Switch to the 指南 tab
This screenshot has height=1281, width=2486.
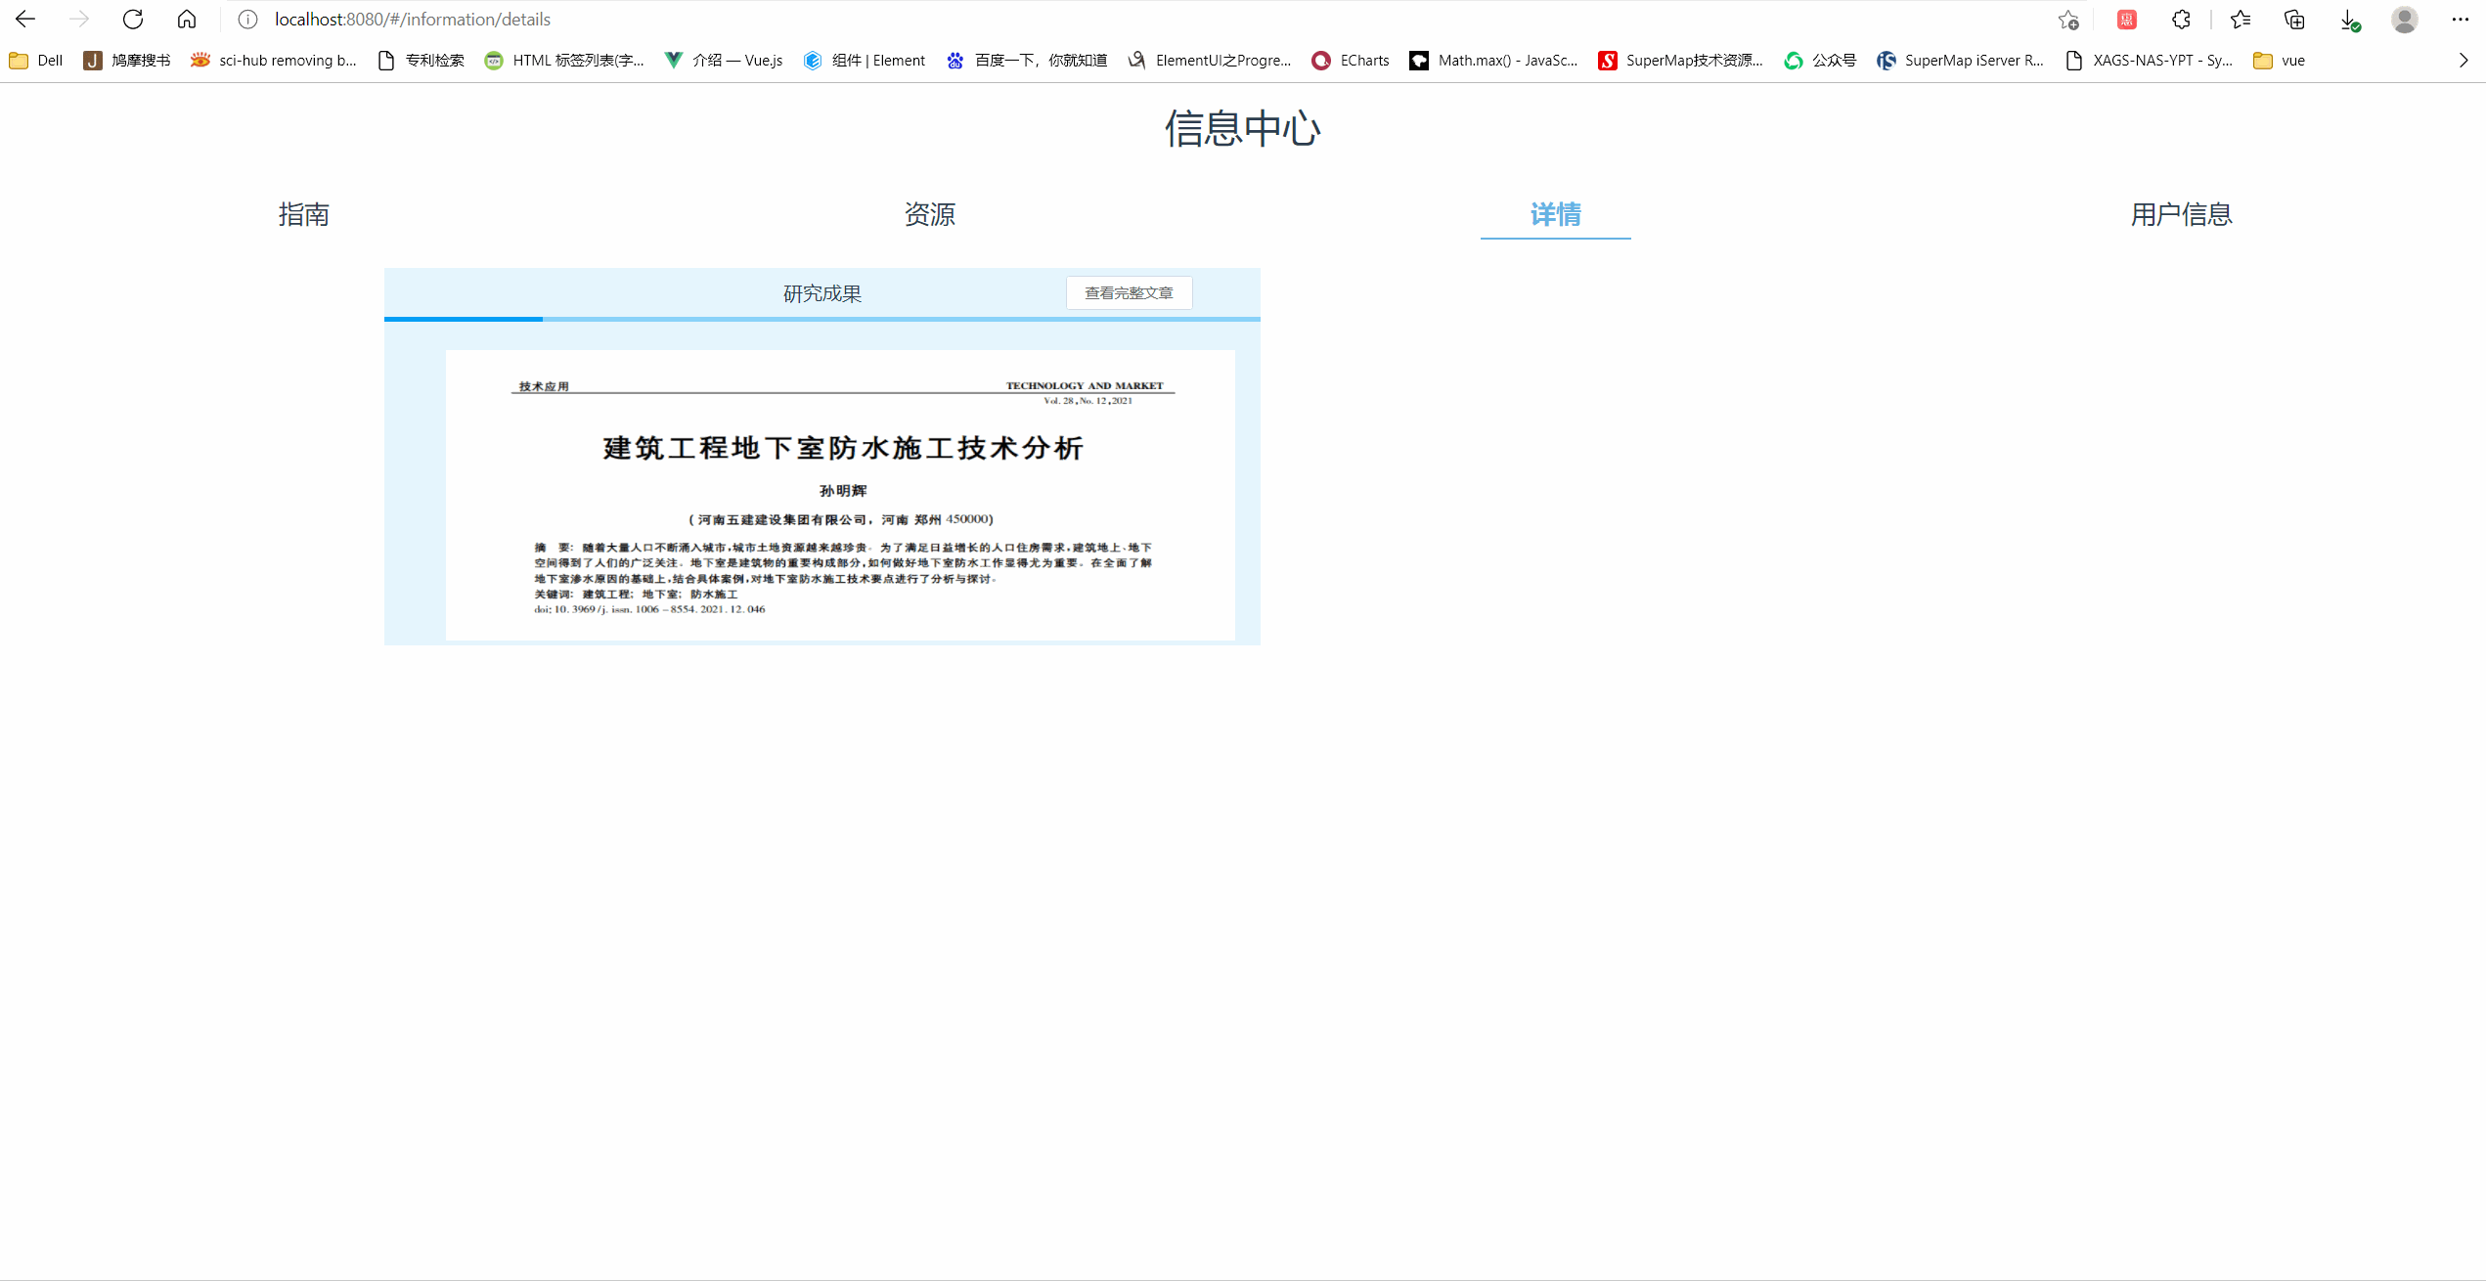pyautogui.click(x=303, y=214)
